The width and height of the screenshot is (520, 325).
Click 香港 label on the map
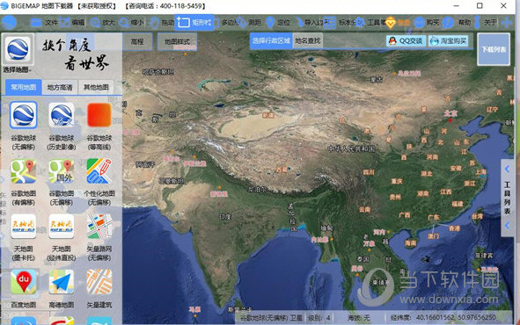(454, 228)
